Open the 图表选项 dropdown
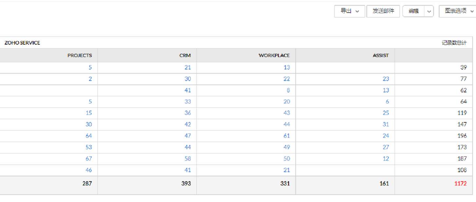The image size is (476, 202). (457, 11)
